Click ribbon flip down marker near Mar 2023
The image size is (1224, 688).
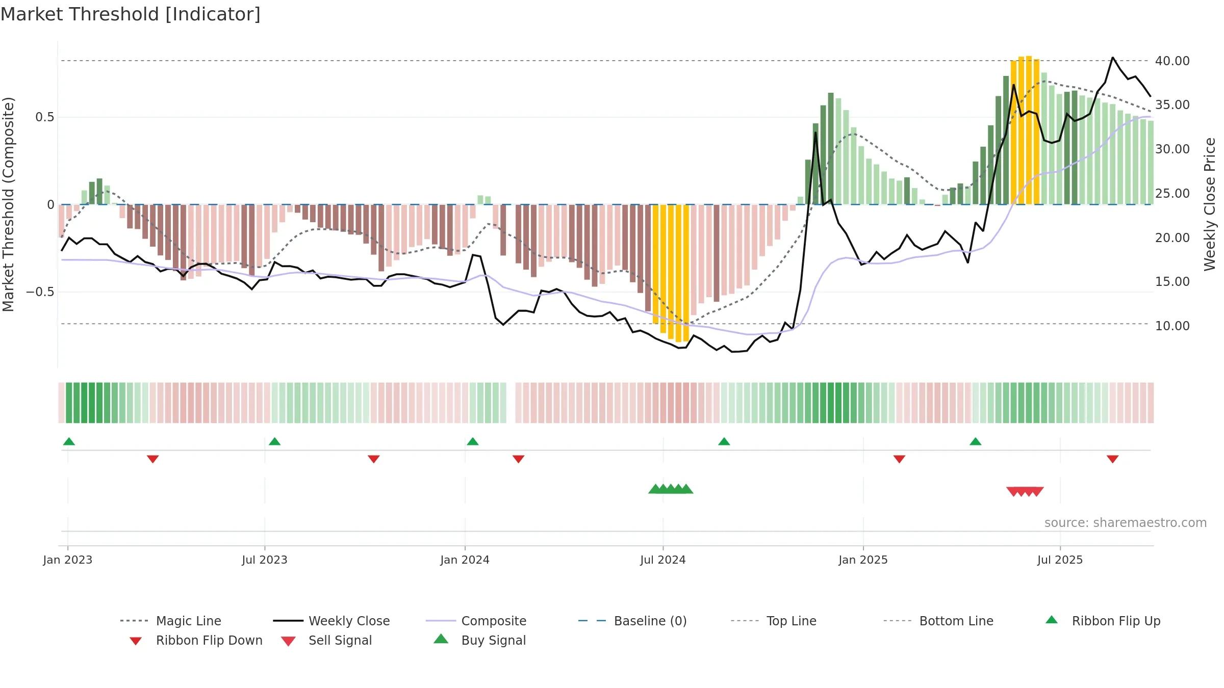(x=152, y=459)
